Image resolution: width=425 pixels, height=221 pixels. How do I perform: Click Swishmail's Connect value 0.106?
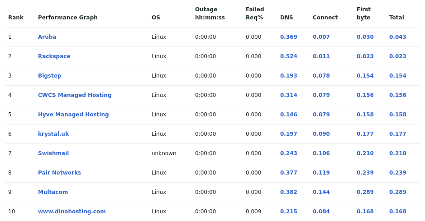(x=321, y=153)
